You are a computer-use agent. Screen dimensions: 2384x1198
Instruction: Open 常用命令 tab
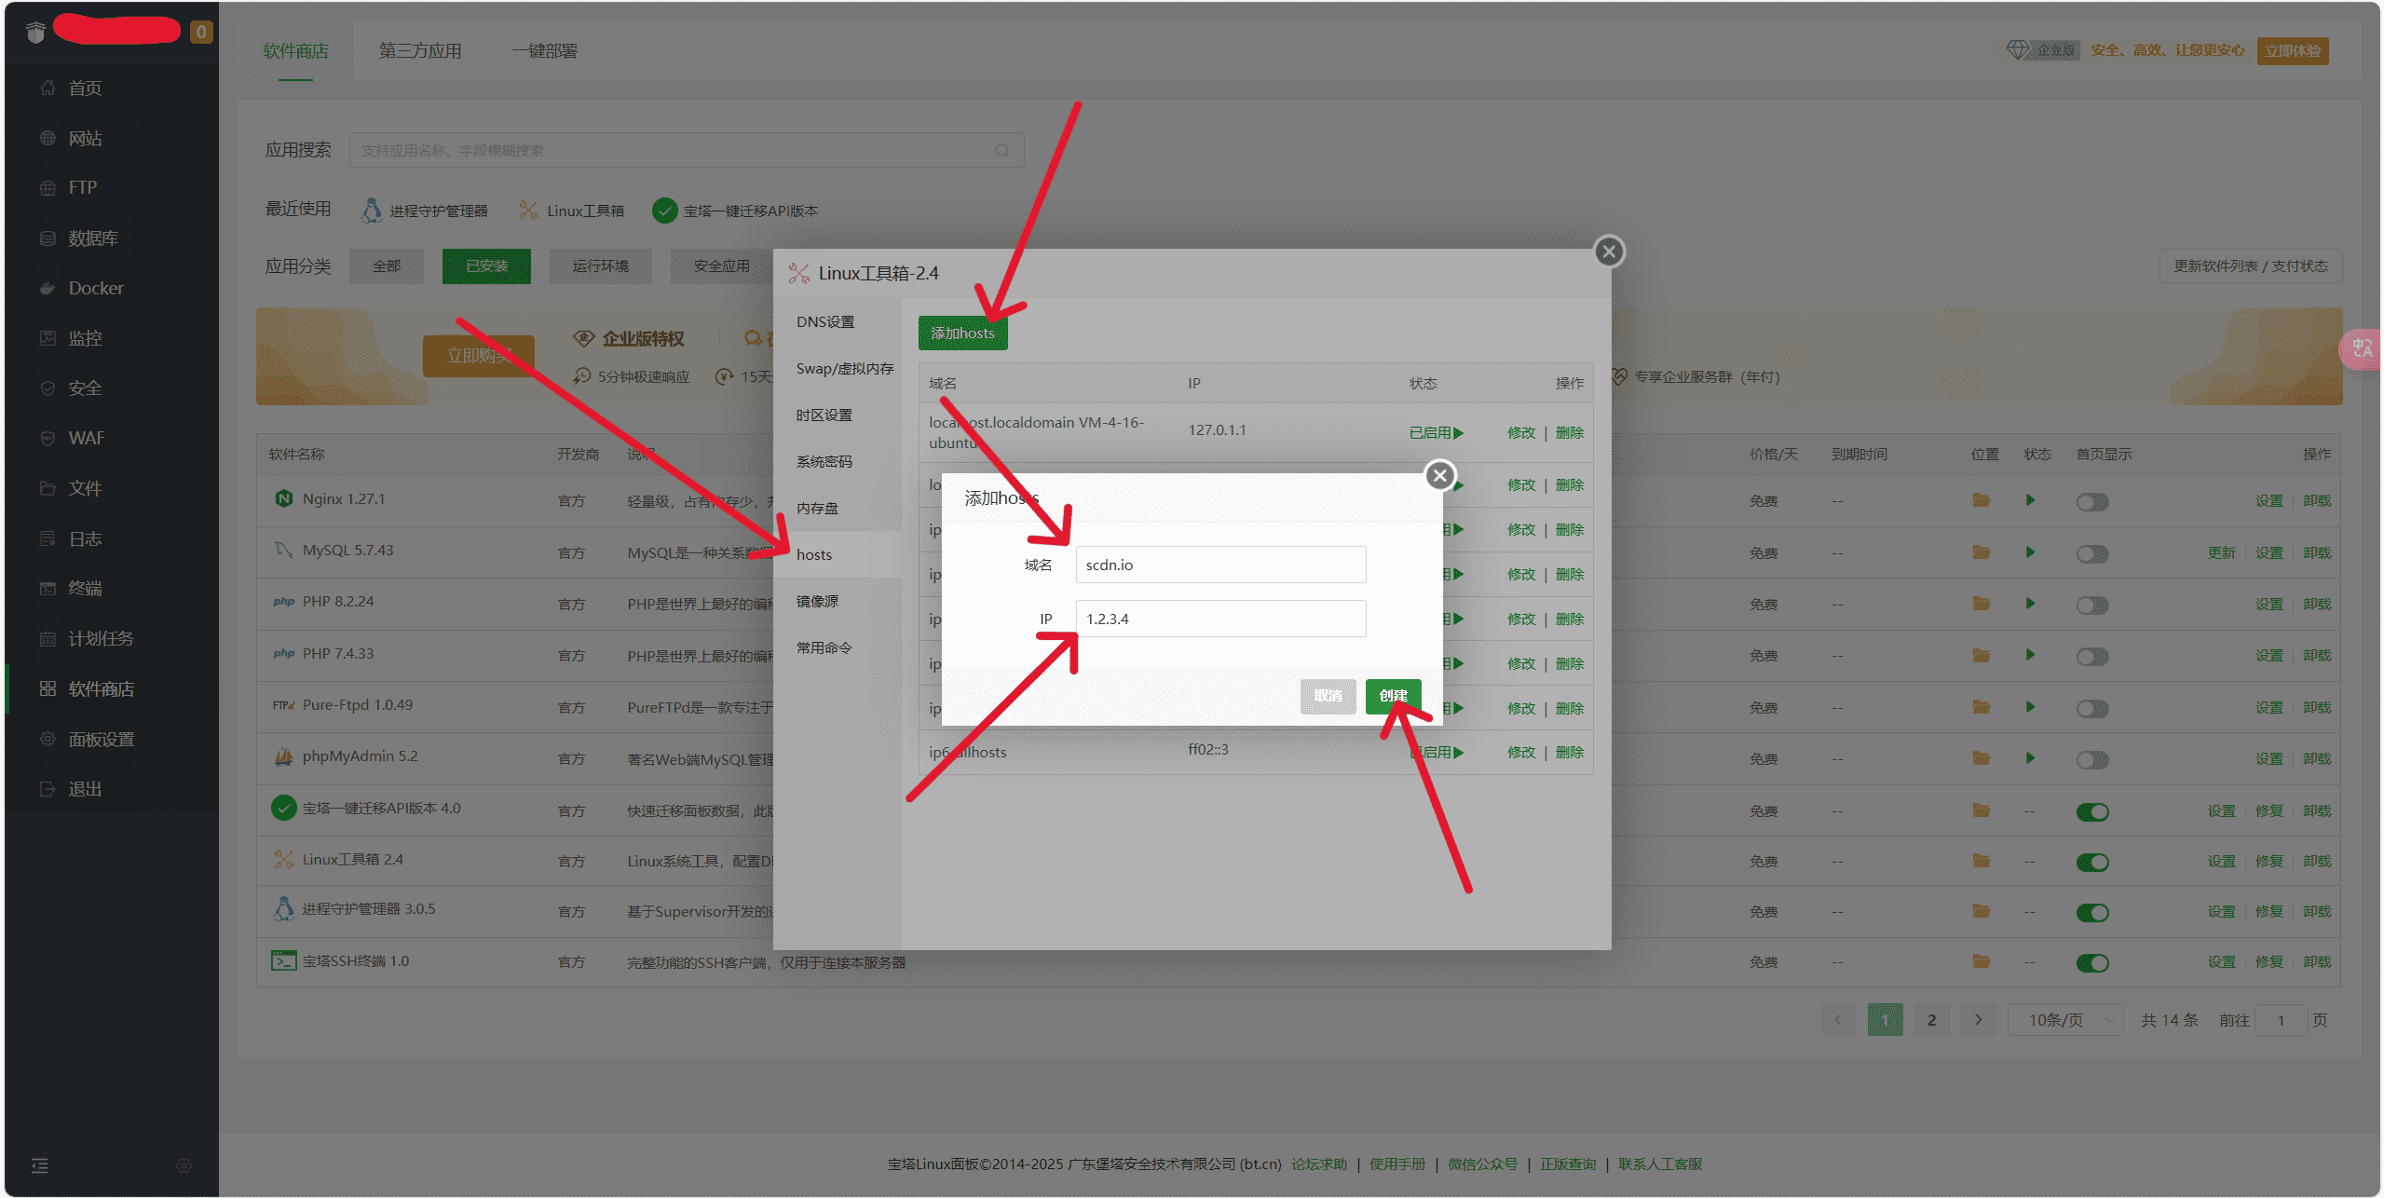pyautogui.click(x=838, y=647)
